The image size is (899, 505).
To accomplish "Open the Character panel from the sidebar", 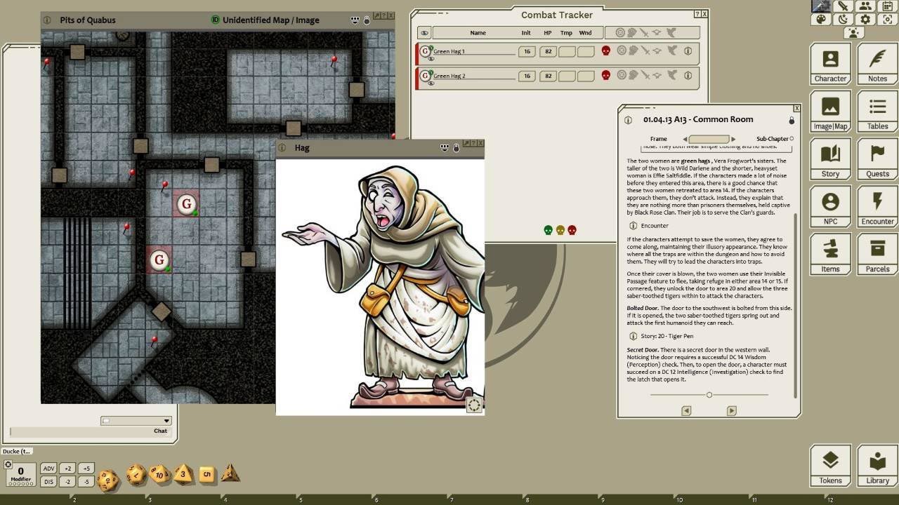I will tap(830, 63).
